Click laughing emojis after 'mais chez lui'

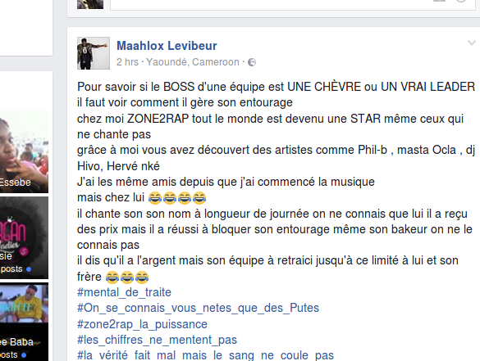177,198
